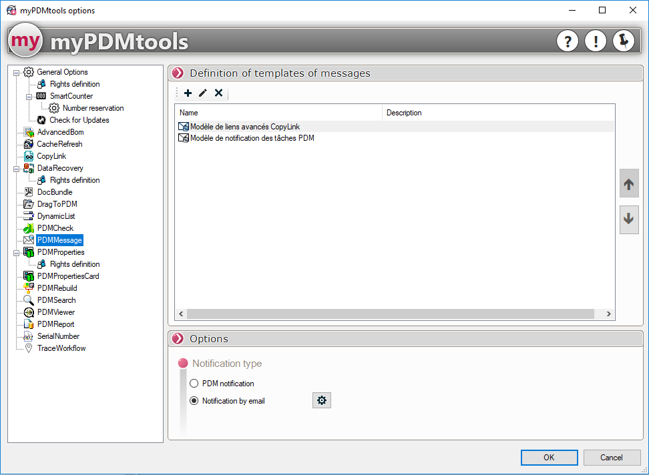The image size is (649, 475).
Task: Move template up with arrow button
Action: tap(629, 185)
